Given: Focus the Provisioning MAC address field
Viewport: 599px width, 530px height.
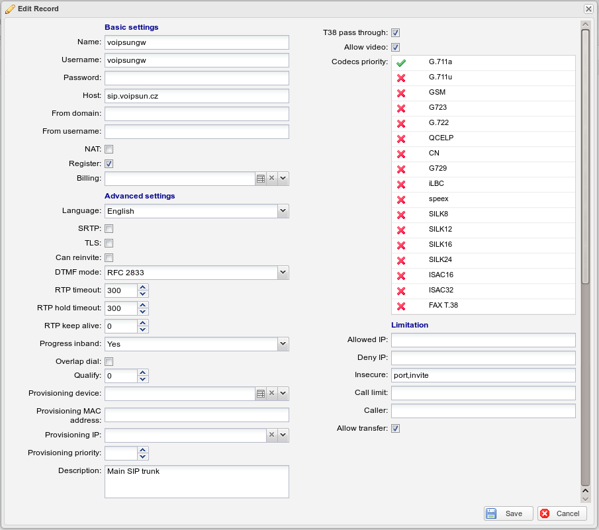Looking at the screenshot, I should pyautogui.click(x=197, y=415).
